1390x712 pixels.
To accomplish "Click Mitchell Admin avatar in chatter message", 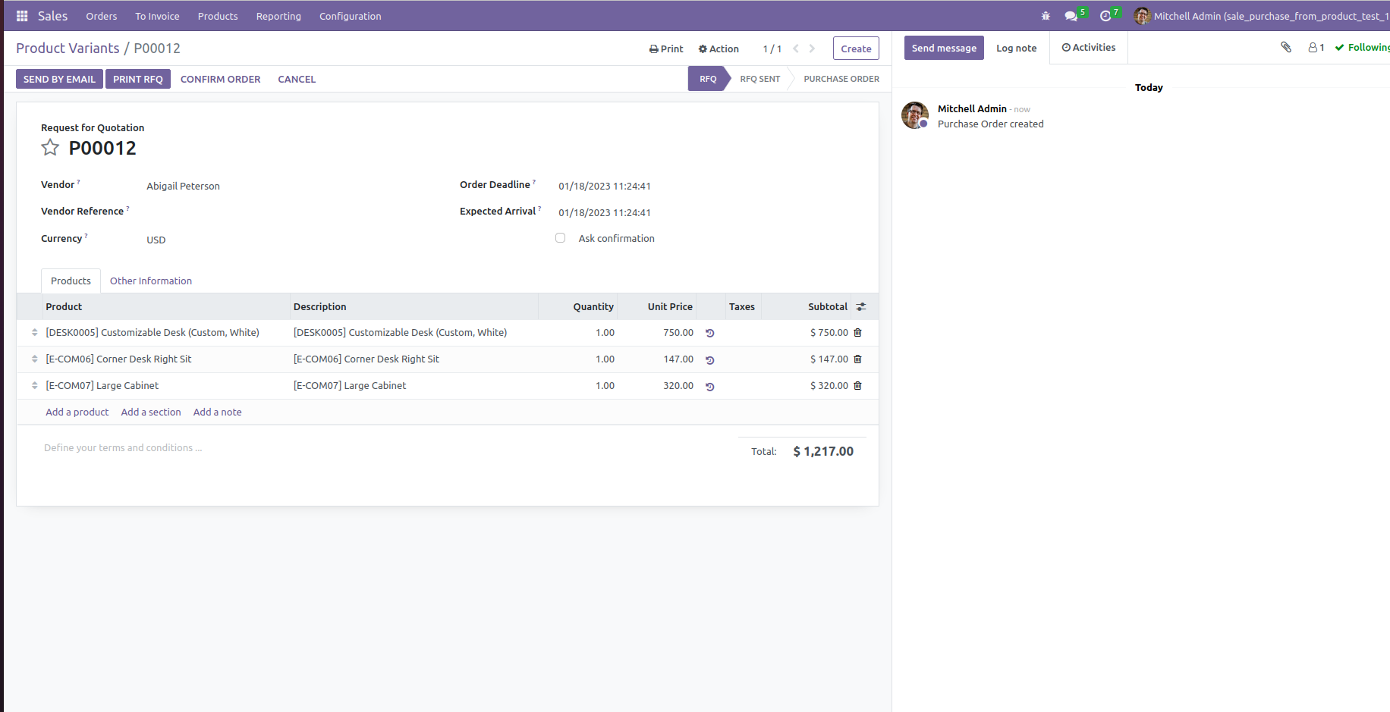I will [915, 115].
